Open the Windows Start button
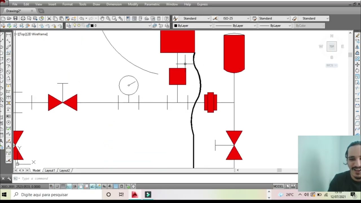 (4, 195)
